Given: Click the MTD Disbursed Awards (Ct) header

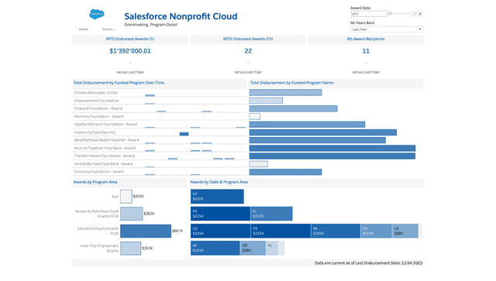Looking at the screenshot, I should (248, 39).
